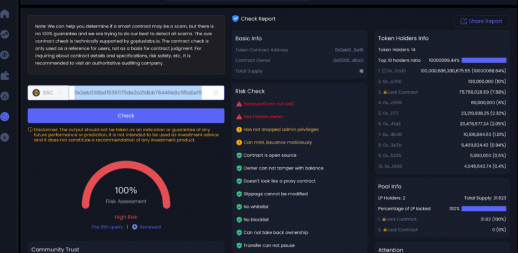Click the Share Report button
The width and height of the screenshot is (518, 253).
pos(481,21)
